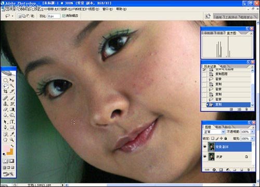The width and height of the screenshot is (260, 187).
Task: Select the Move tool in the toolbox
Action: pos(12,80)
